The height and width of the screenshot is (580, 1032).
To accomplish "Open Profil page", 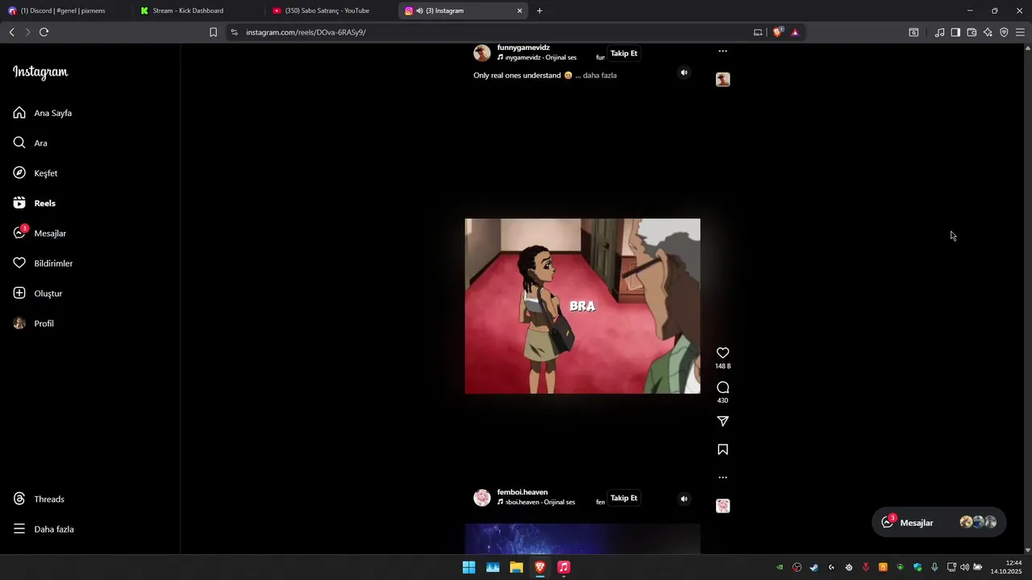I will [x=34, y=323].
